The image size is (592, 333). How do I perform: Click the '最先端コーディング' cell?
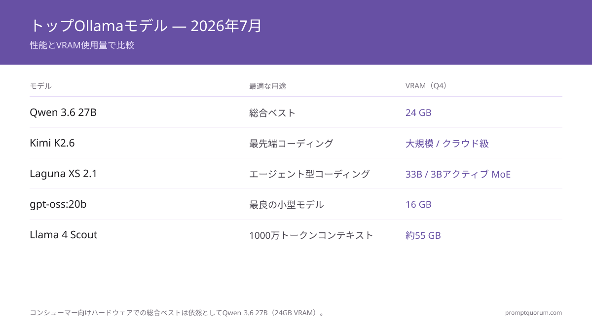[x=292, y=144]
